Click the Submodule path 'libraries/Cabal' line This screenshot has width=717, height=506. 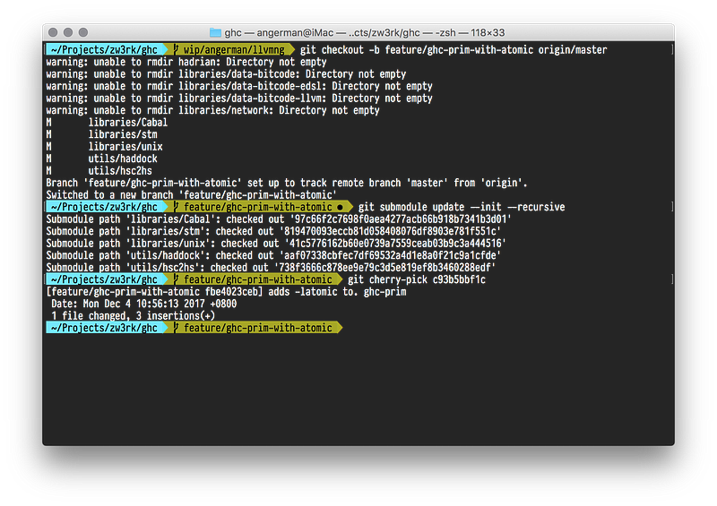(279, 219)
